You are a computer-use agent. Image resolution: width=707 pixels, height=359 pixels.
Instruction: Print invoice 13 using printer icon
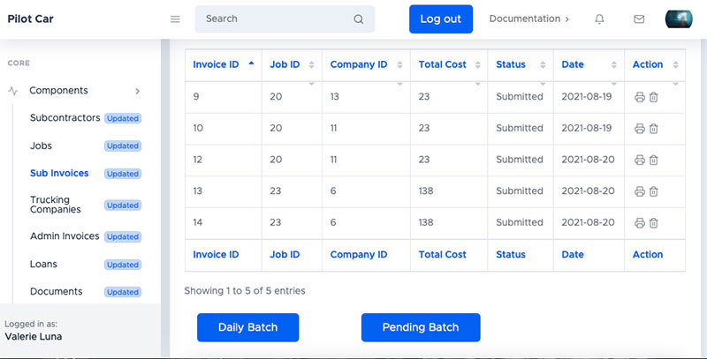(x=640, y=191)
